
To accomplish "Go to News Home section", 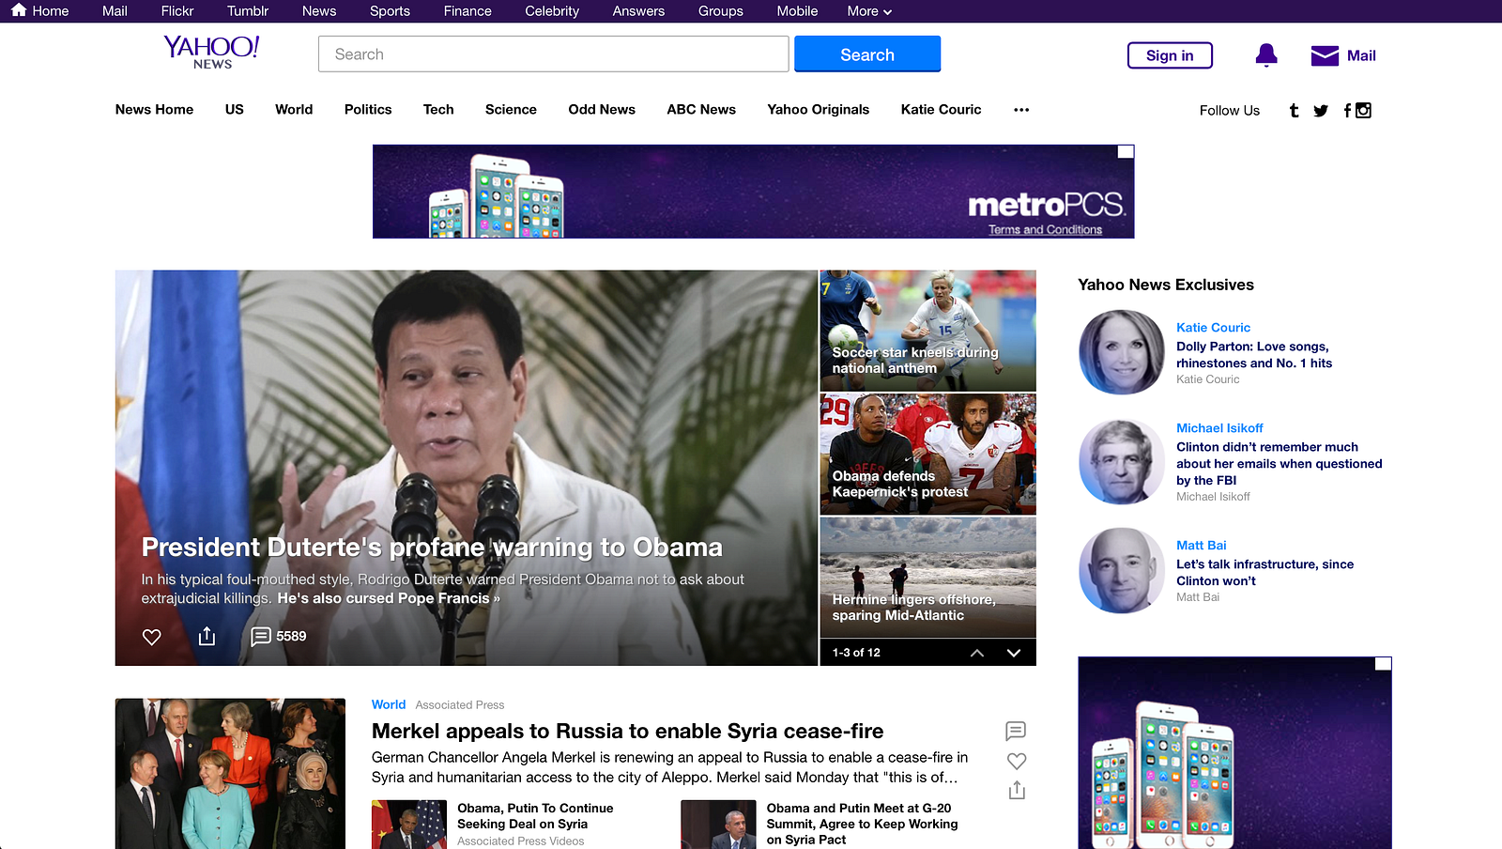I will point(154,110).
